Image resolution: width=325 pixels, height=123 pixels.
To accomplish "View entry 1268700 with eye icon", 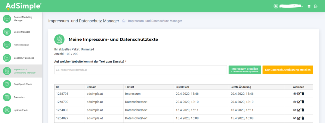I will [x=295, y=102].
